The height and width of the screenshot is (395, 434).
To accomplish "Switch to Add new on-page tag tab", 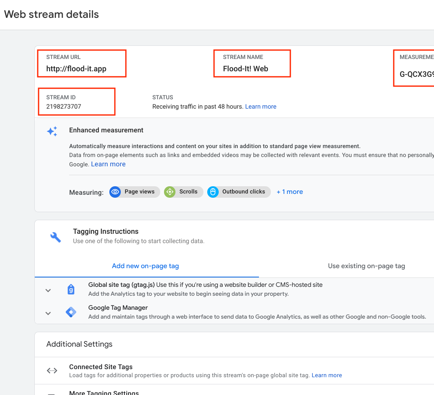I will pos(145,266).
